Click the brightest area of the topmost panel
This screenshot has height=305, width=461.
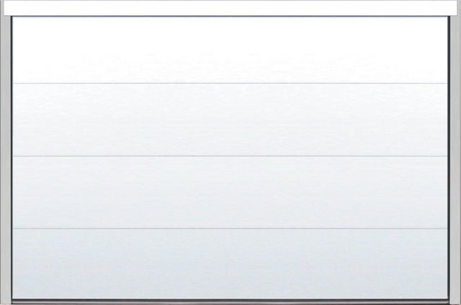(230, 34)
